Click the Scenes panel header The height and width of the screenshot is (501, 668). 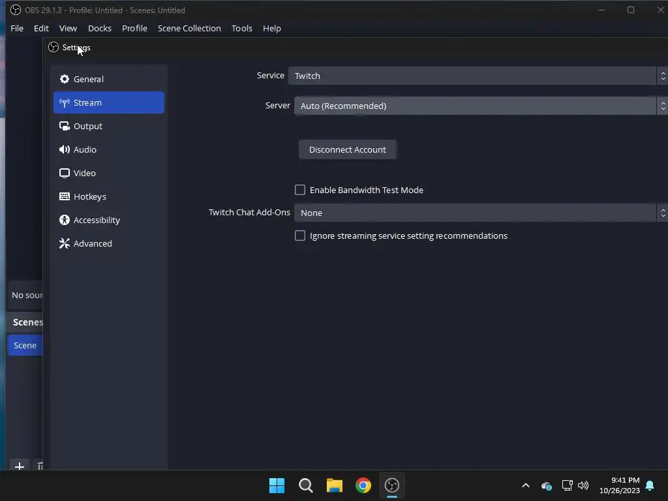click(x=27, y=322)
